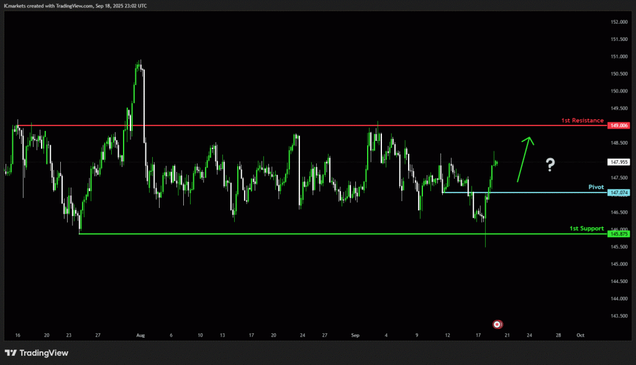Select the 145.875 support price tag

(x=619, y=234)
